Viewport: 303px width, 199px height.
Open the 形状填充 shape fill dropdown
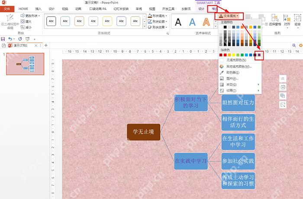pos(157,16)
